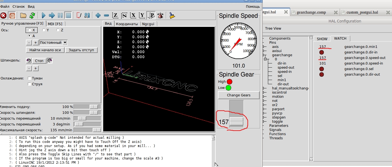Switch to rotated Z view

(x=124, y=16)
